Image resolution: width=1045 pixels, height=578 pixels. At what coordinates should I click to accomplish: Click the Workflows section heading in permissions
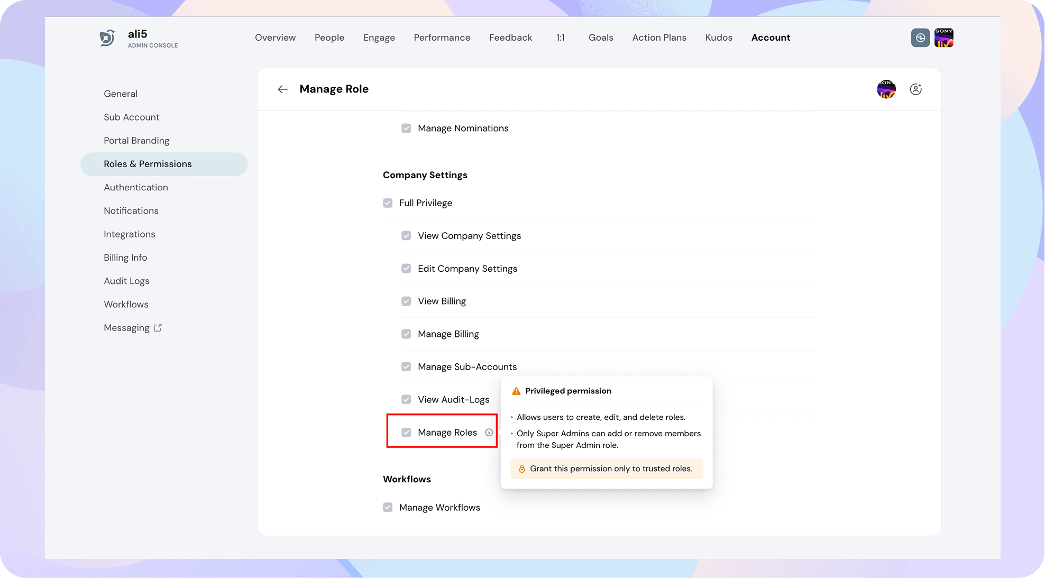[x=407, y=479]
